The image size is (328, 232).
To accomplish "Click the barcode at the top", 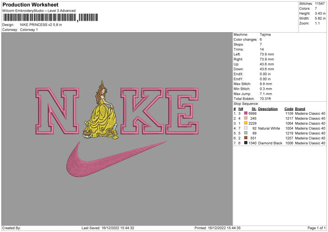I will point(50,18).
